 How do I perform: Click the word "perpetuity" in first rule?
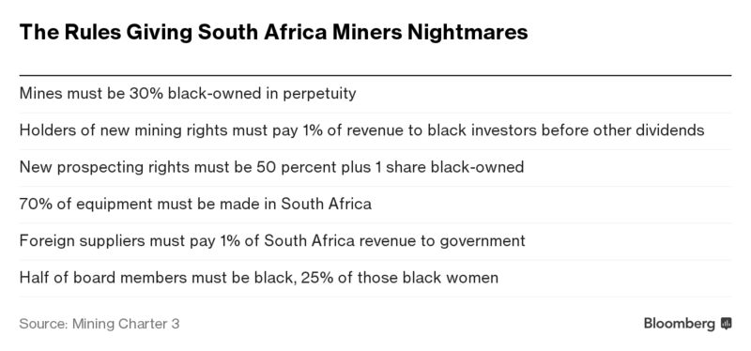click(319, 95)
